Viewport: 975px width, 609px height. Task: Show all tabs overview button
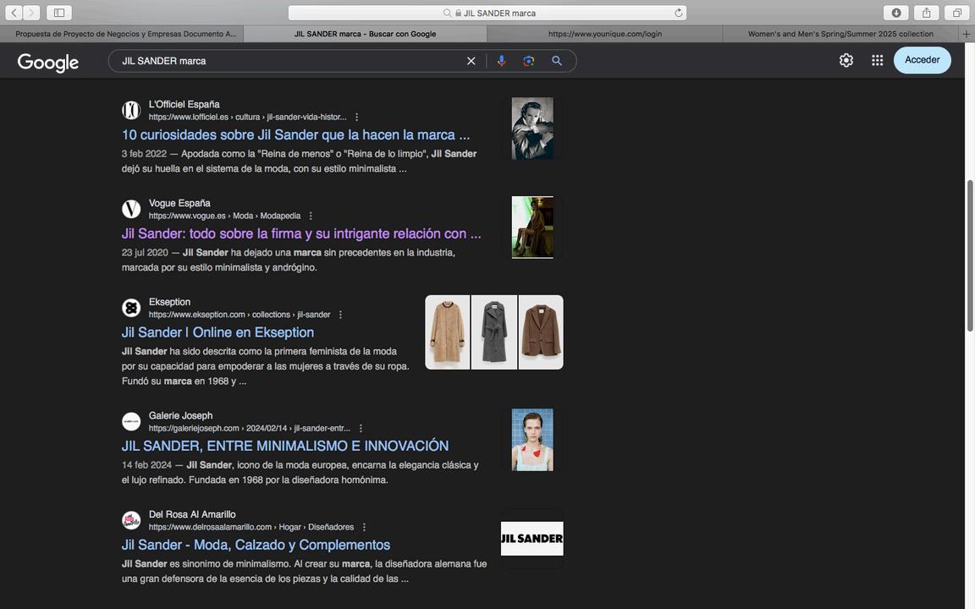click(x=957, y=13)
